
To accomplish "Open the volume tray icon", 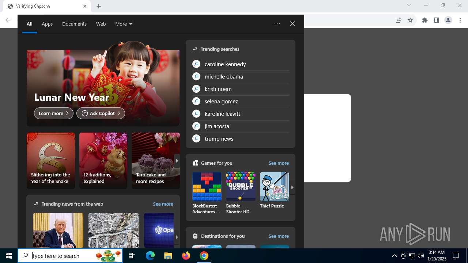I will point(421,256).
